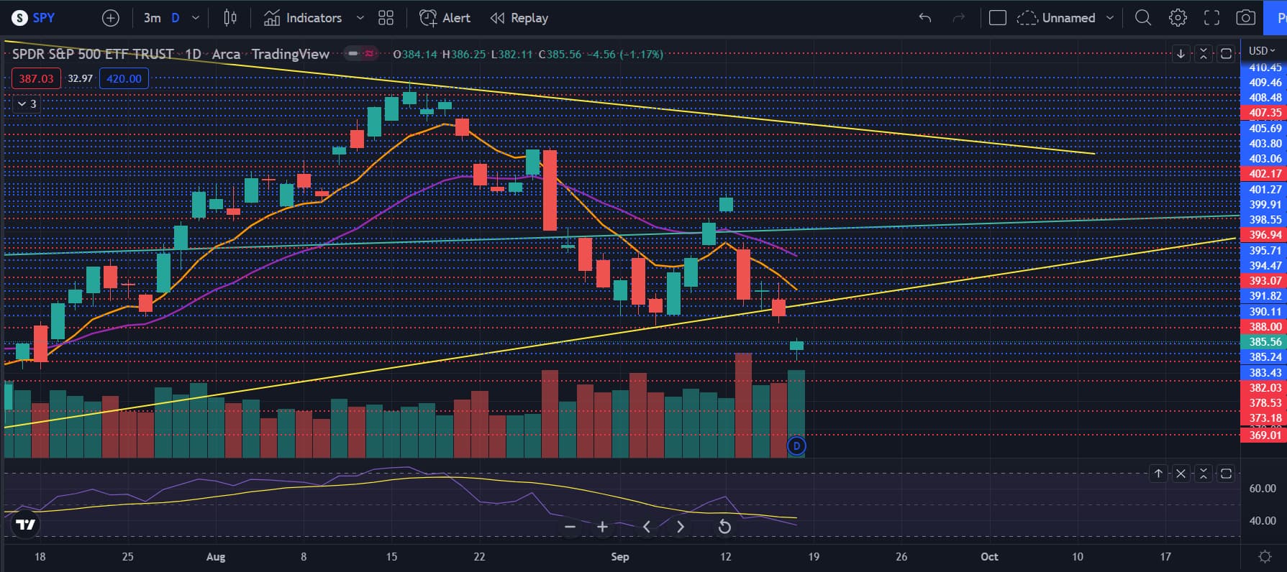
Task: Click the 410.45 price level label
Action: point(1264,68)
